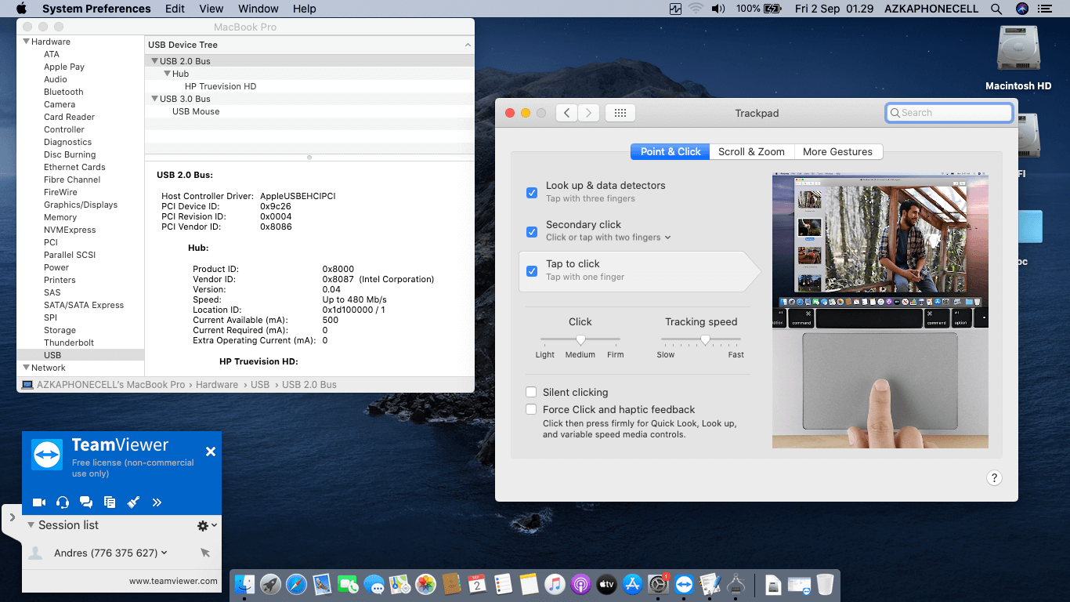
Task: Open Safari from the Dock
Action: 296,584
